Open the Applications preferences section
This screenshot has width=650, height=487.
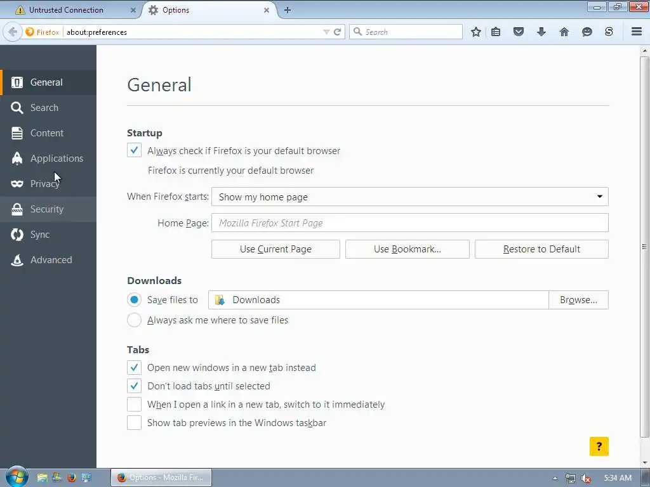[x=48, y=158]
